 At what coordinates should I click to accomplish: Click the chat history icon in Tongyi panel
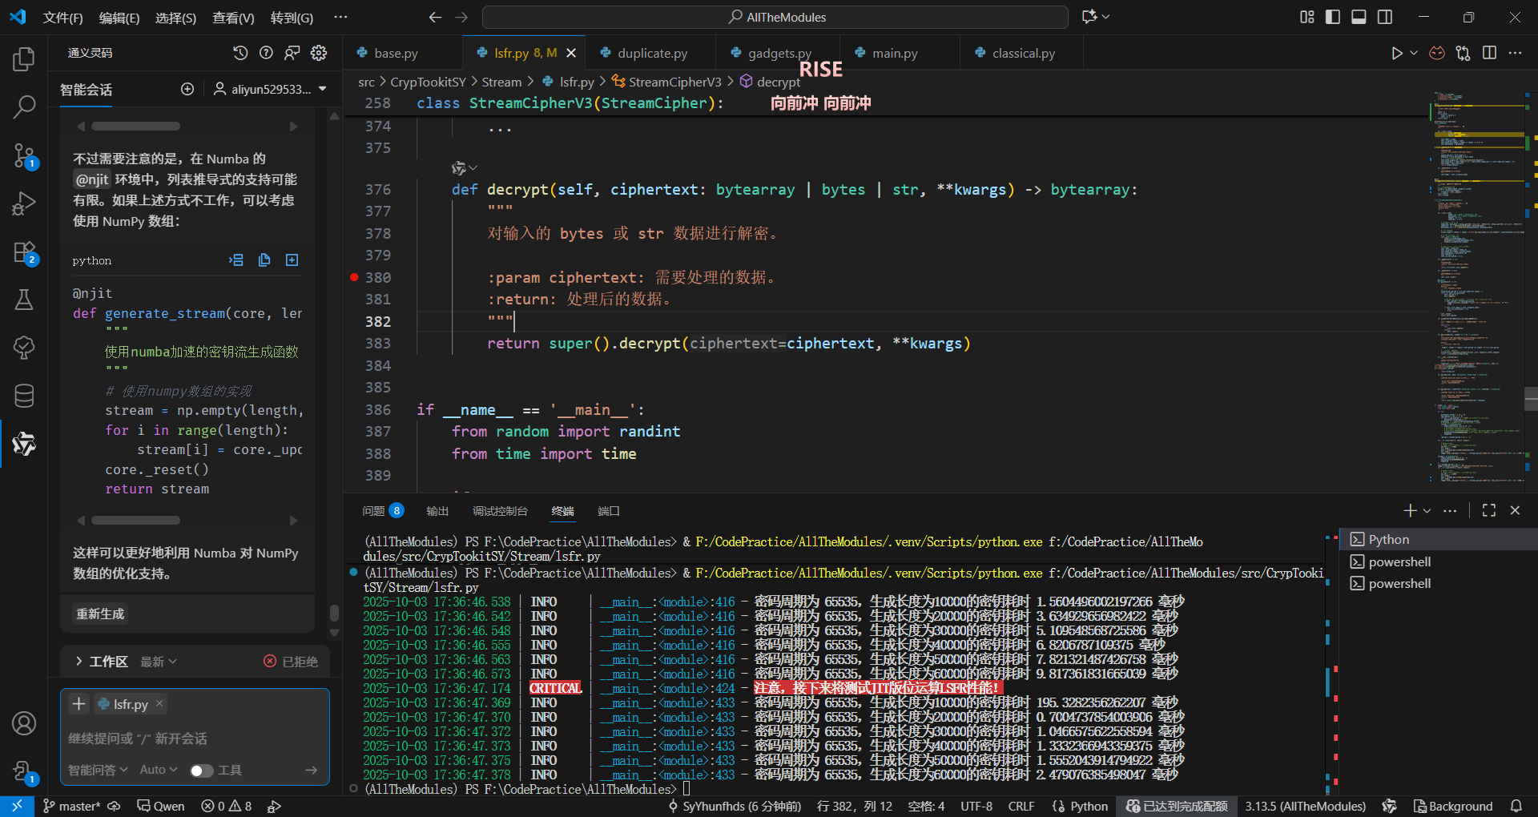(x=240, y=53)
